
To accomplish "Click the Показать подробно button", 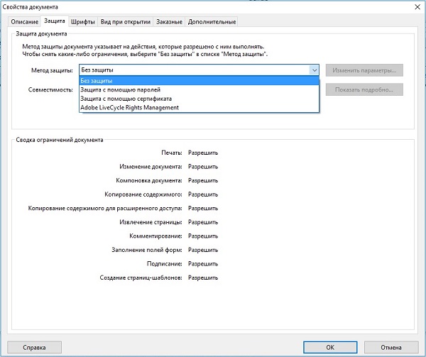I will tap(364, 89).
